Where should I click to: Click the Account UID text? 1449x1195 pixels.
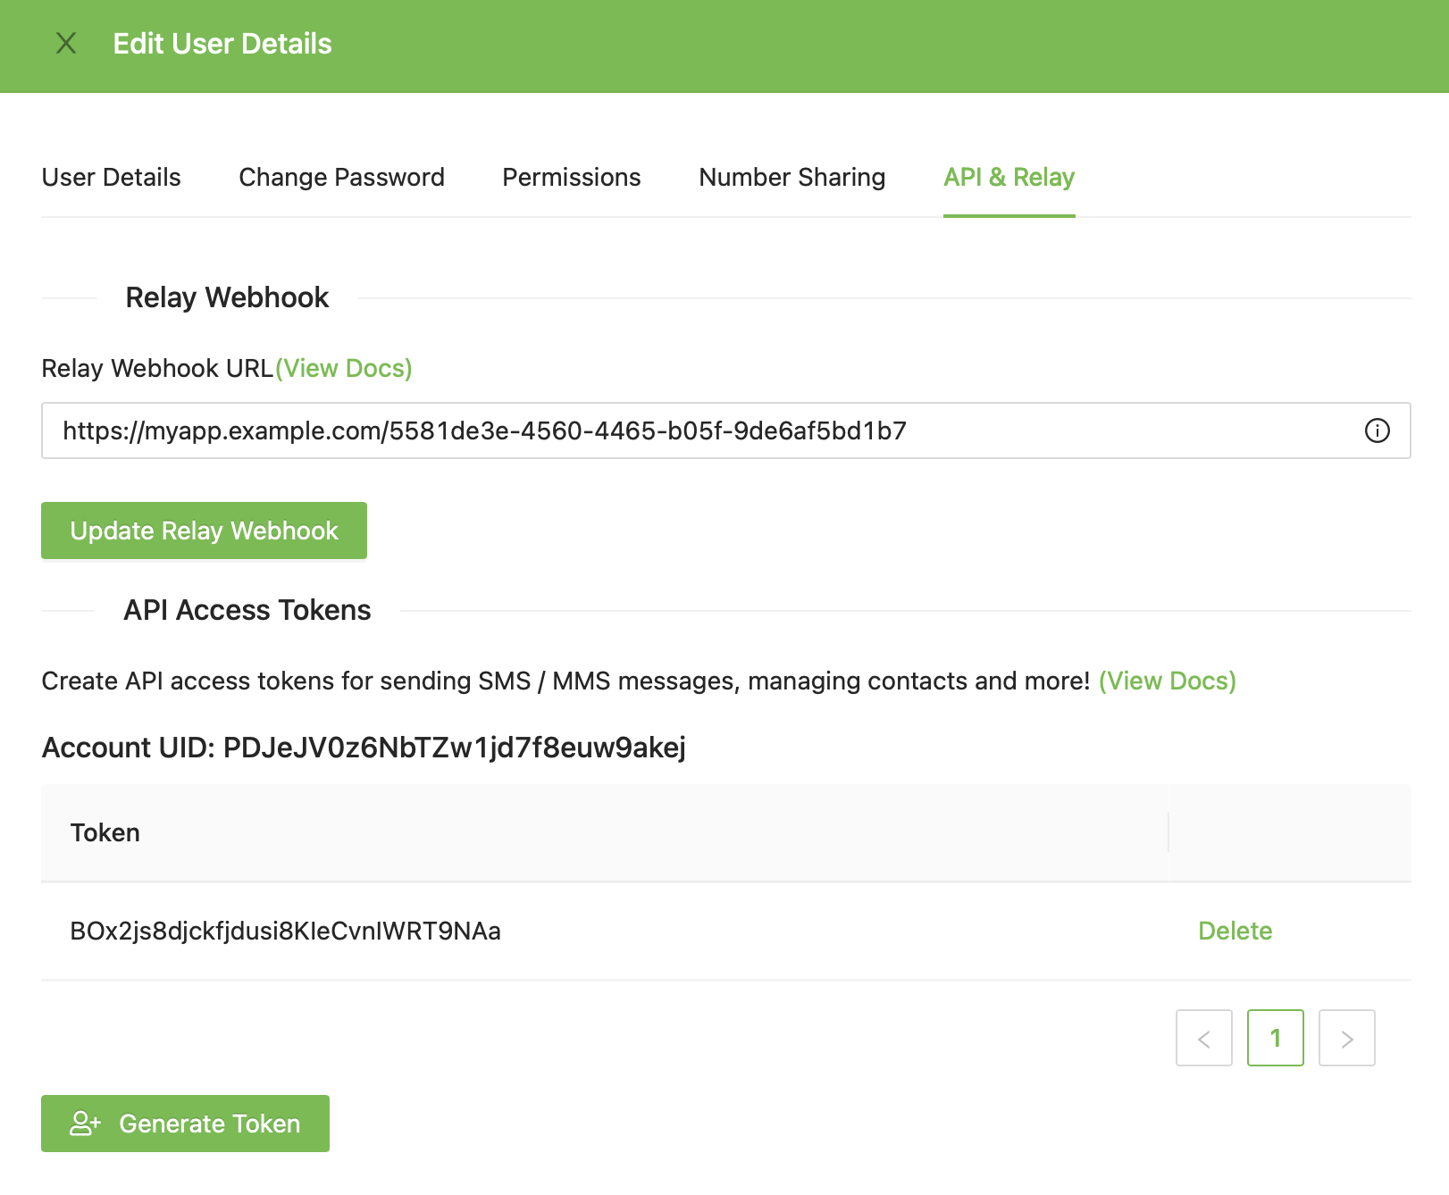point(364,747)
